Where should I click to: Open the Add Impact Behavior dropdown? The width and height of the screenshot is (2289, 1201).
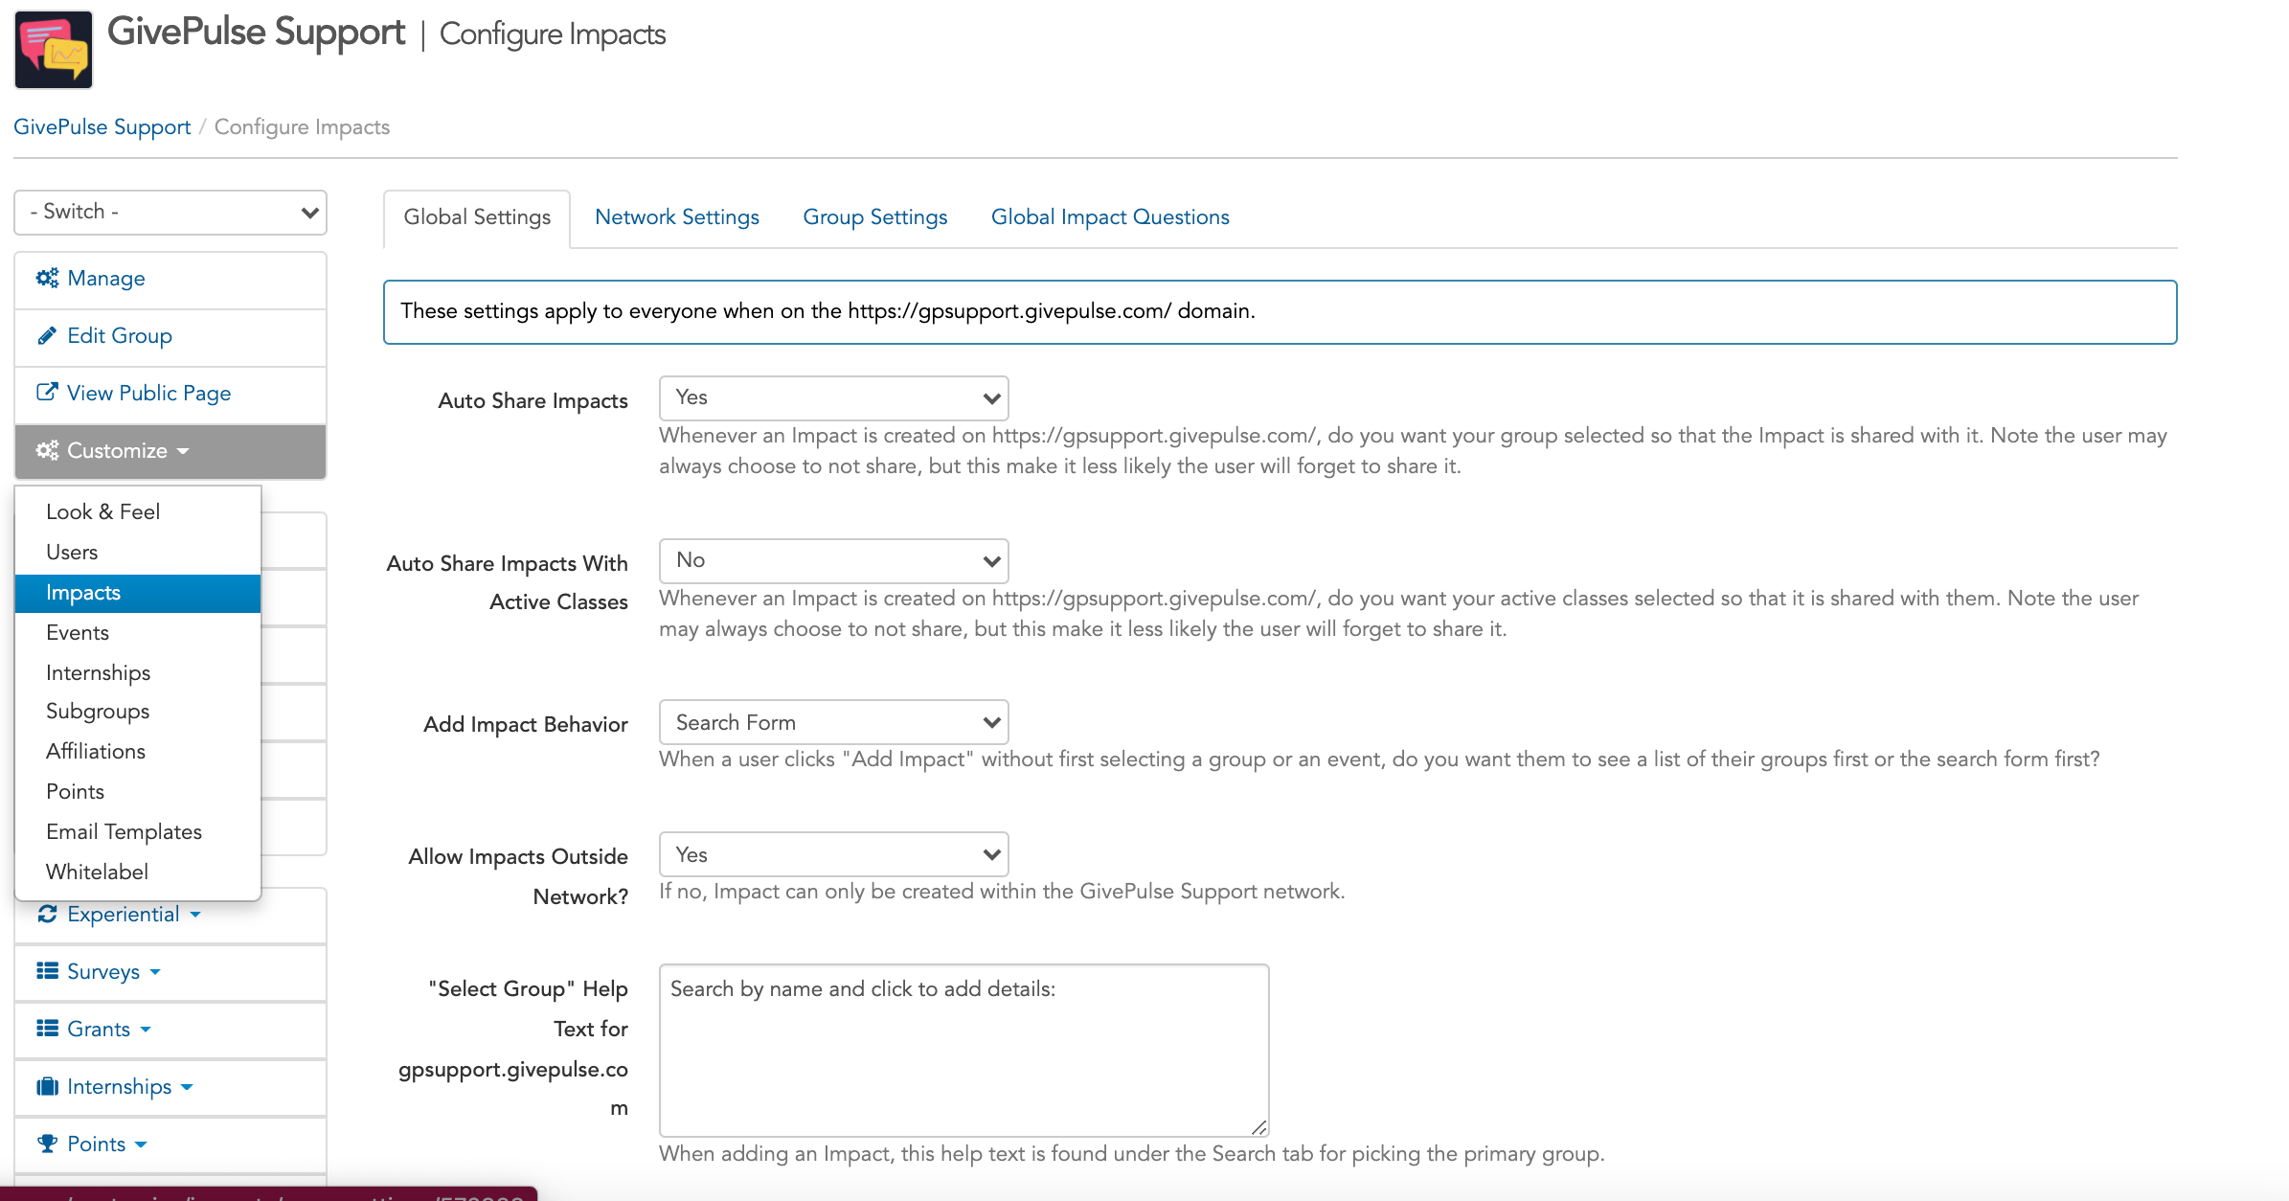pos(833,722)
